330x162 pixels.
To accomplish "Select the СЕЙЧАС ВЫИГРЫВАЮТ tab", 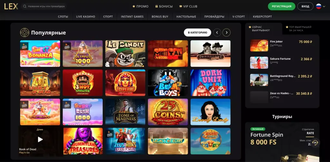I will (261, 29).
